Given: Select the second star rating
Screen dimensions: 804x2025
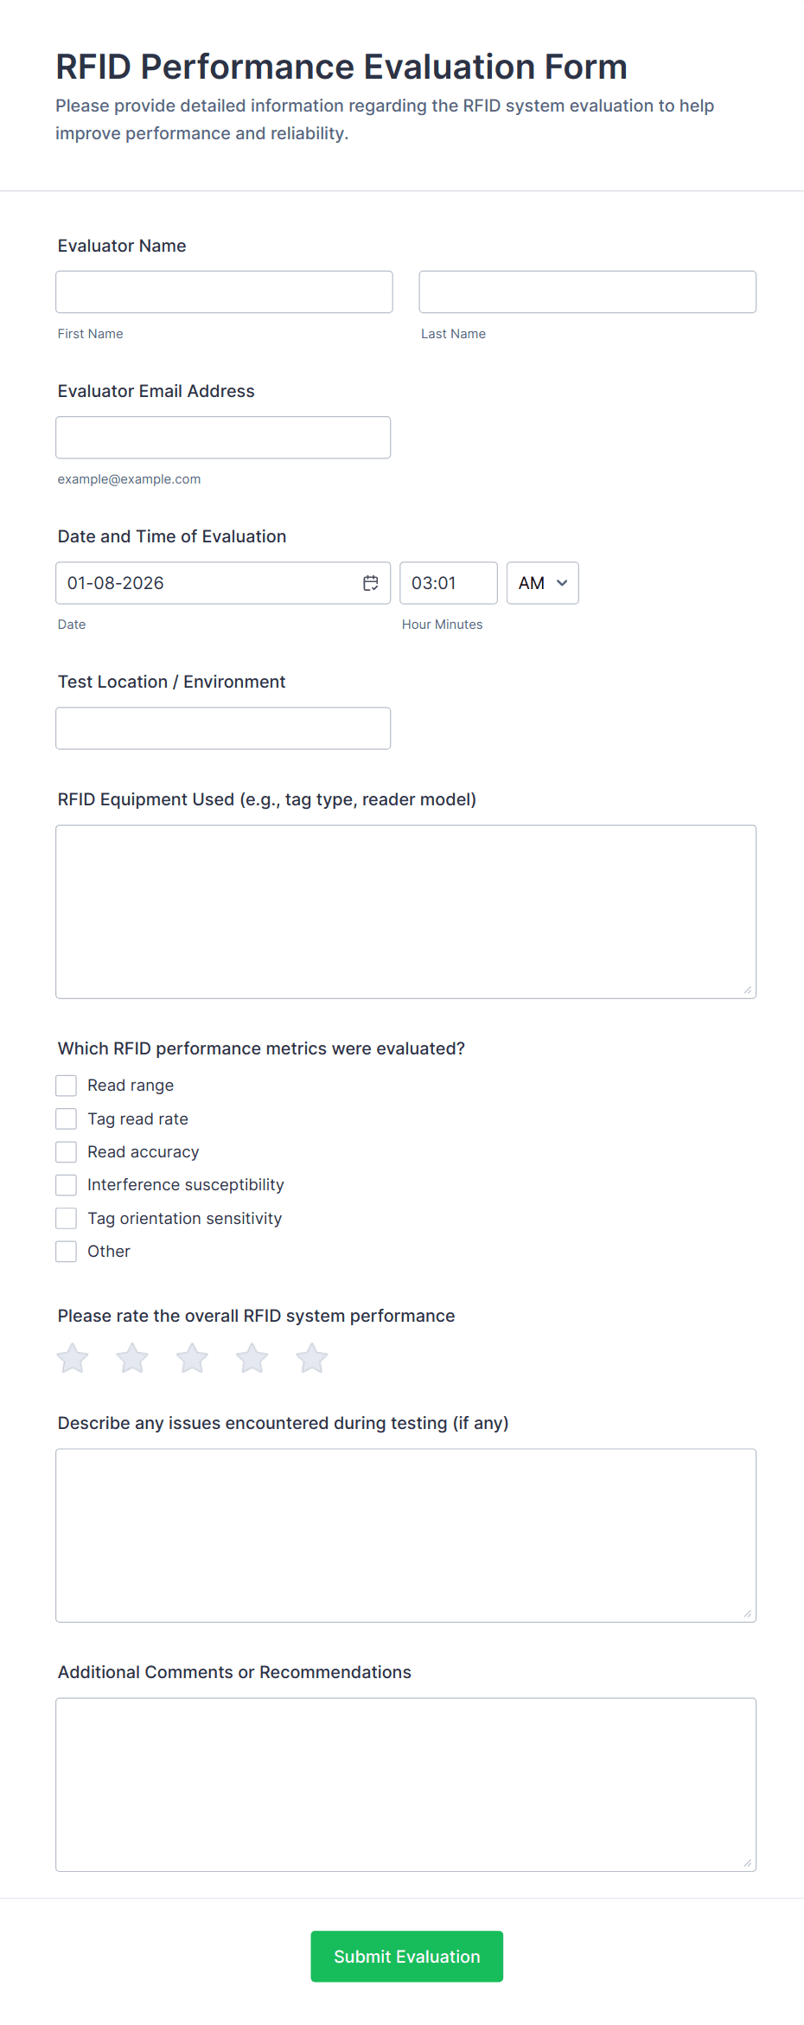Looking at the screenshot, I should point(131,1357).
